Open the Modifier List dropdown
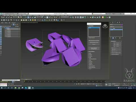Screen dimensions: 136x102 116,27
